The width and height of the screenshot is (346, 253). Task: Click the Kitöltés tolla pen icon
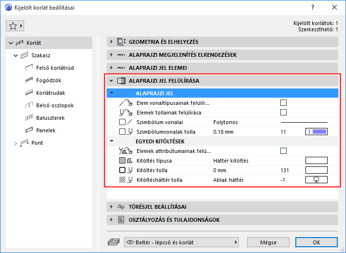point(125,170)
